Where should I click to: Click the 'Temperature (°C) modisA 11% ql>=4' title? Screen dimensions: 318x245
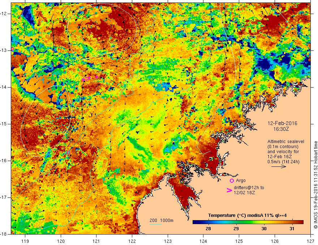click(x=248, y=215)
